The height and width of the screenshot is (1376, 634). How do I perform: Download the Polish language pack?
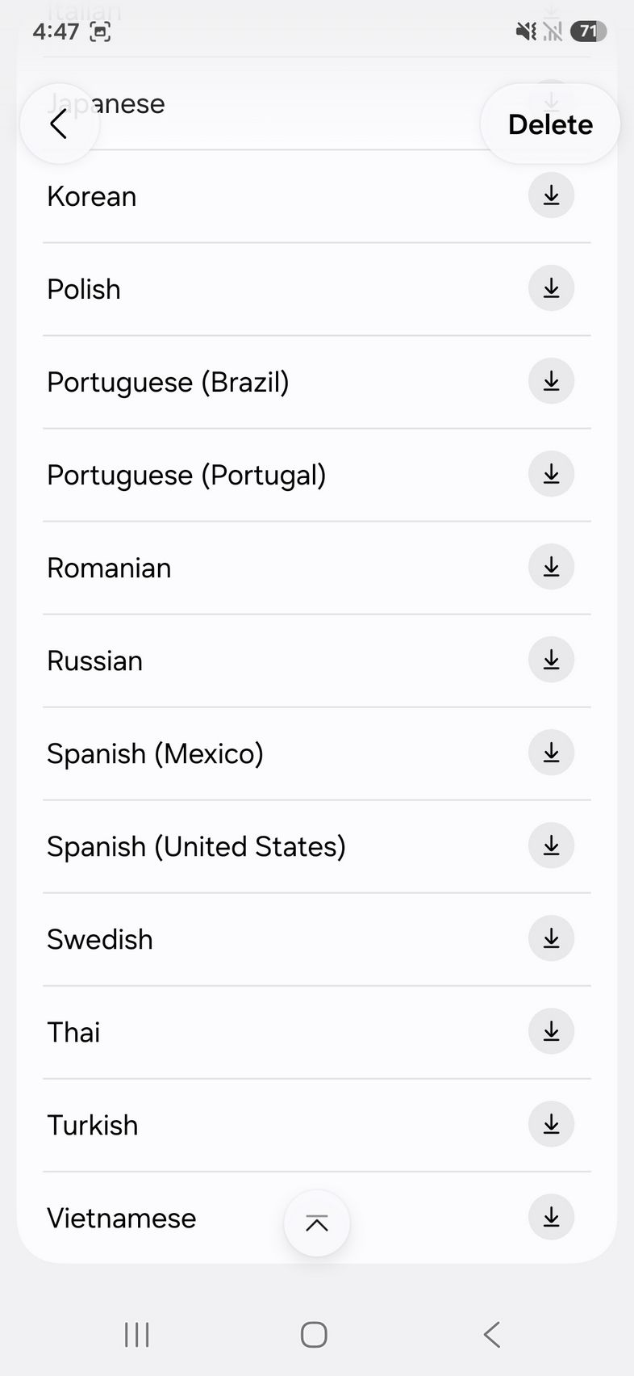551,288
